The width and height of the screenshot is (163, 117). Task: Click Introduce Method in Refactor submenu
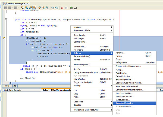click(134, 103)
